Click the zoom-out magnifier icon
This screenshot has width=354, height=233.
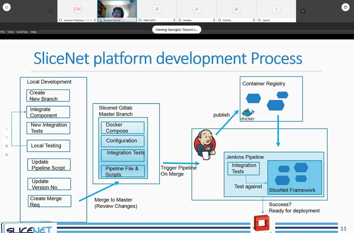pyautogui.click(x=7, y=155)
